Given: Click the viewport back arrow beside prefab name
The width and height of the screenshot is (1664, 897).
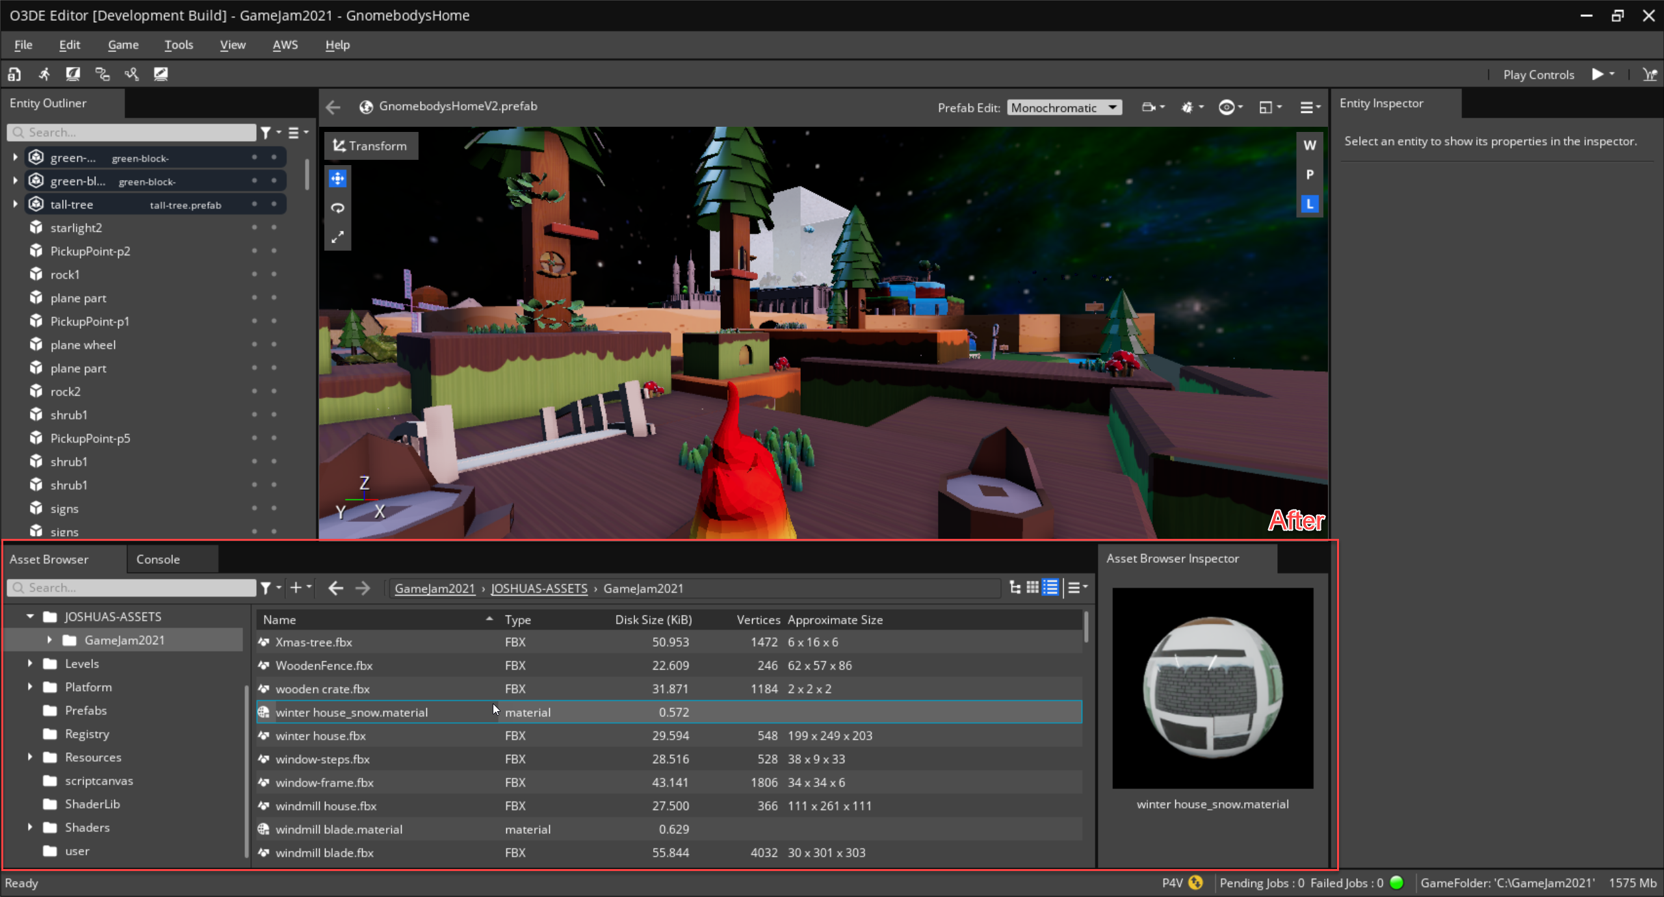Looking at the screenshot, I should [333, 107].
